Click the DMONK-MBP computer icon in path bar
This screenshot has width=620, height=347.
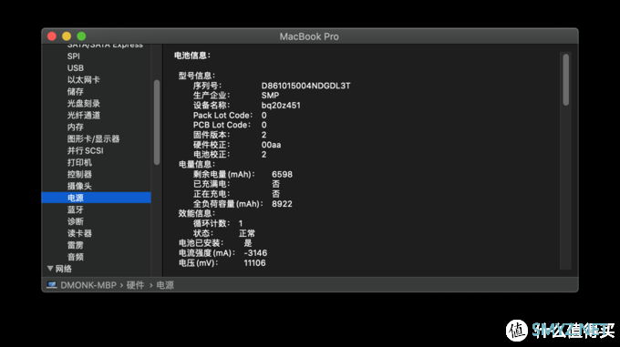point(51,285)
